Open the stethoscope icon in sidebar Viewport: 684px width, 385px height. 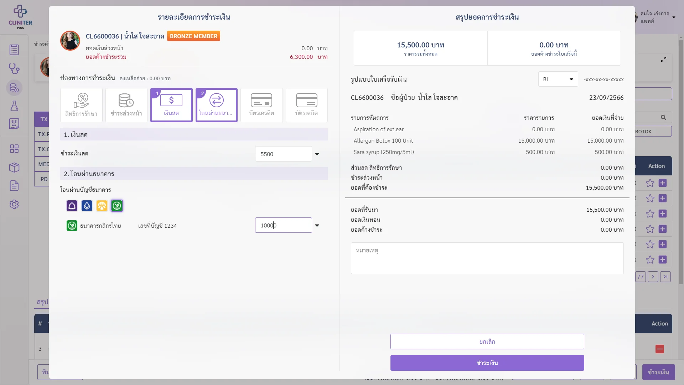pos(14,68)
